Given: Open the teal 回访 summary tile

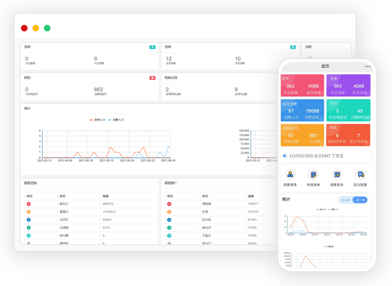Looking at the screenshot, I should 348,110.
